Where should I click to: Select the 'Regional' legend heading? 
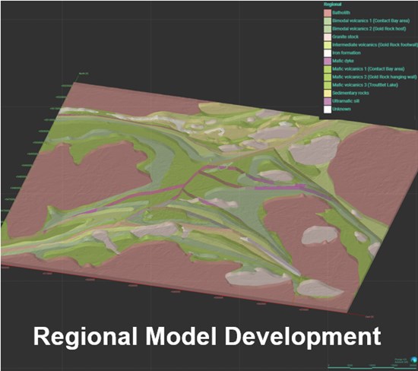click(x=332, y=5)
